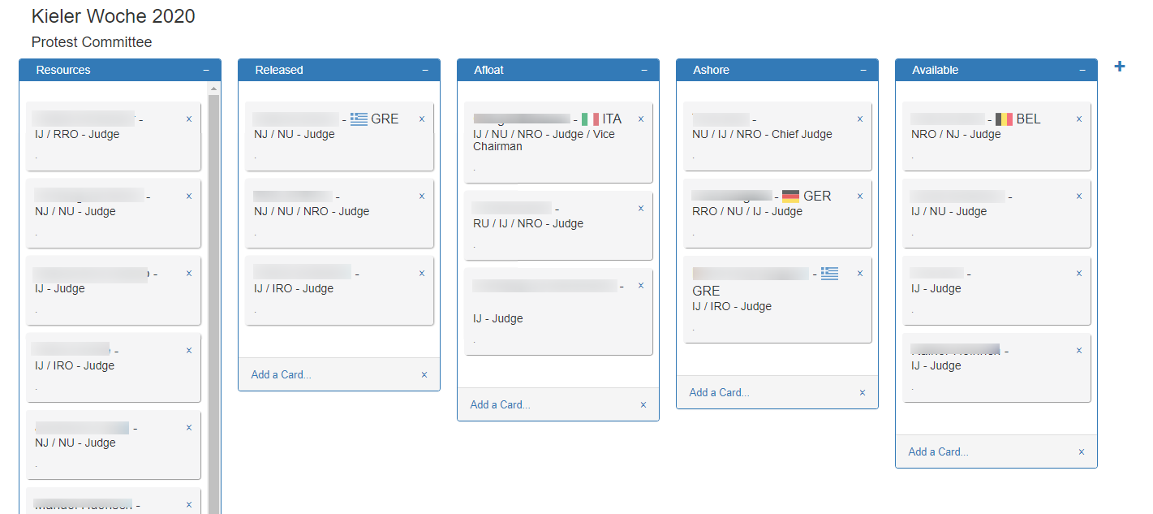Click the 'Kieler Woche 2020' page title
Viewport: 1153px width, 514px height.
click(114, 16)
